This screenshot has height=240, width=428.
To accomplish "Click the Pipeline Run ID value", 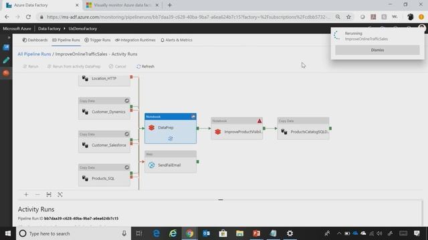I will tap(82, 219).
